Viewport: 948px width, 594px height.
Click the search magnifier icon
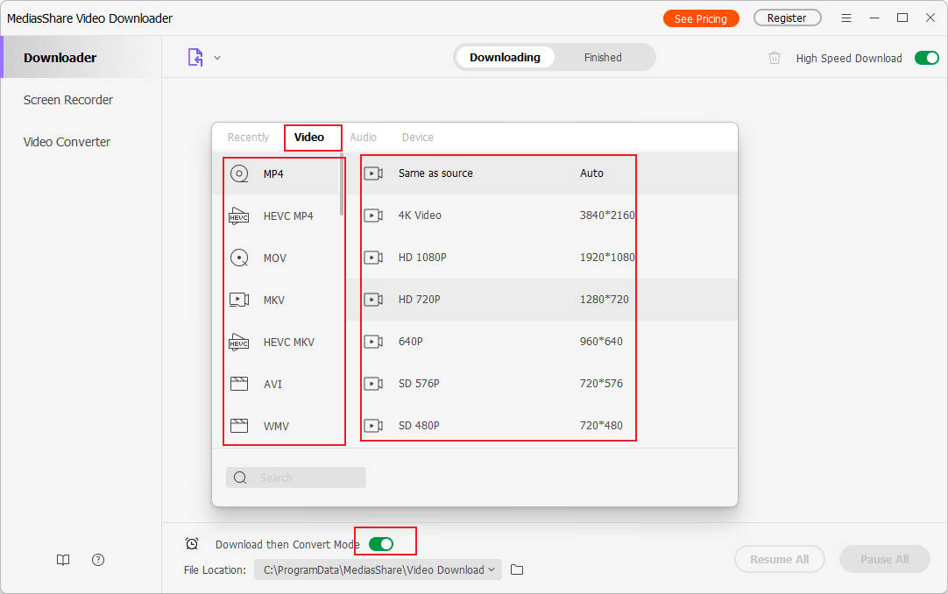(240, 477)
